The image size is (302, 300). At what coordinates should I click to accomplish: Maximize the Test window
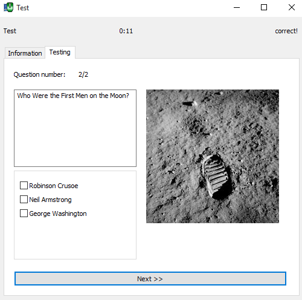(264, 7)
